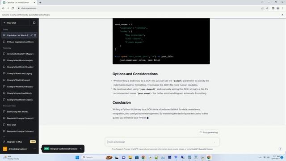Open the tab search dropdown arrow
Image resolution: width=286 pixels, height=161 pixels.
[262, 2]
